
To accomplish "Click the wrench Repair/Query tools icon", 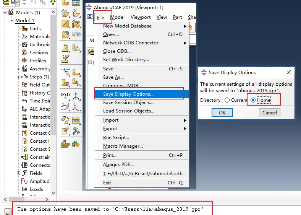I will 76,131.
